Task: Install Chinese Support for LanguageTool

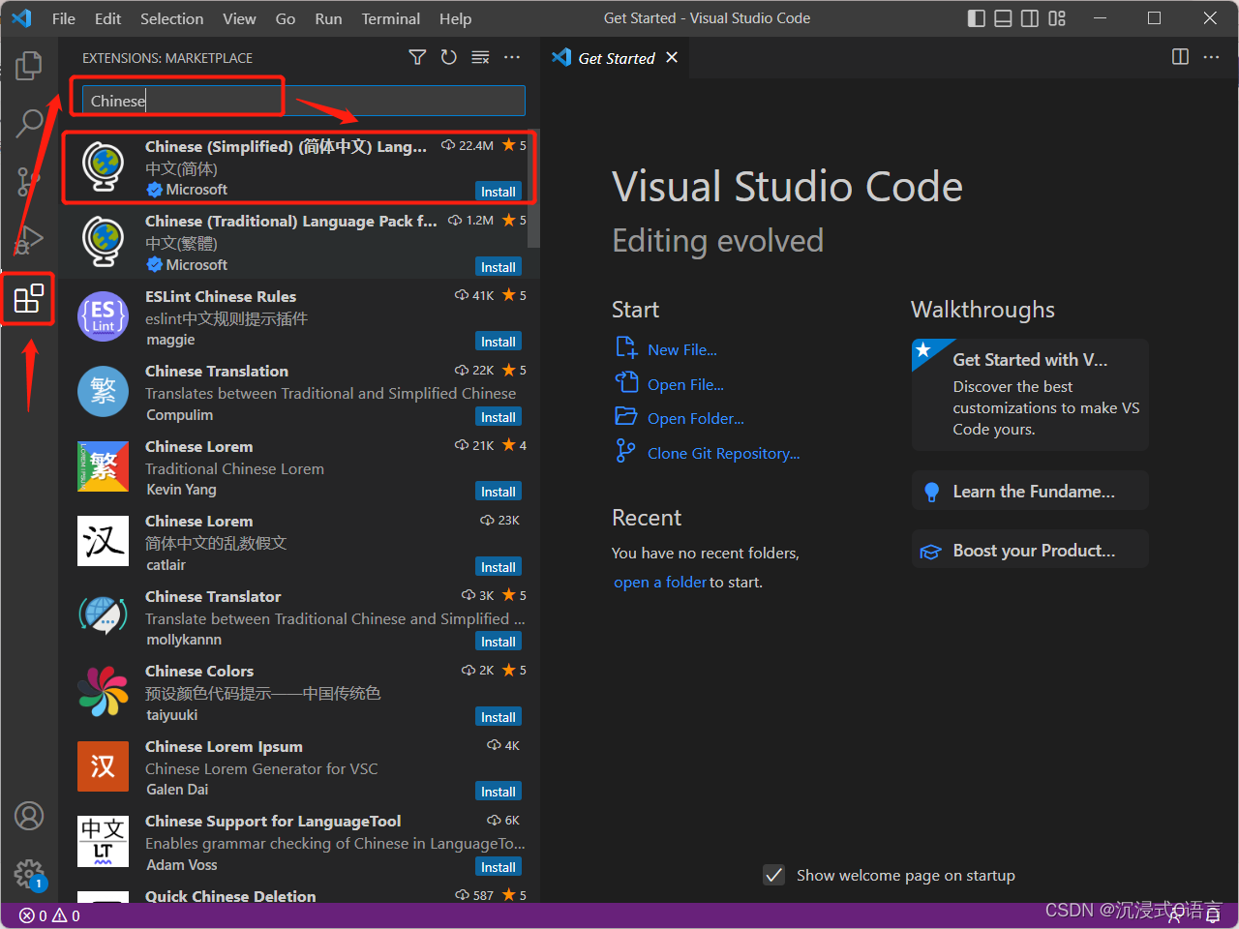Action: point(499,867)
